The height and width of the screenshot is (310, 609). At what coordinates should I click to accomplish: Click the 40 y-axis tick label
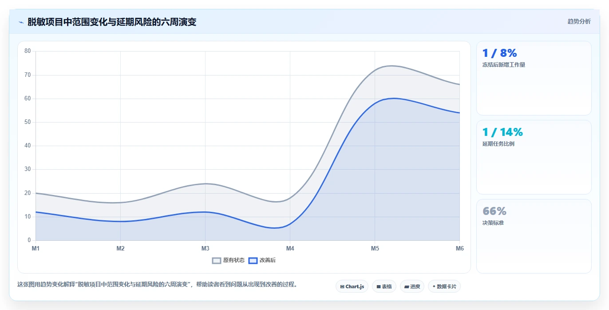(x=28, y=146)
